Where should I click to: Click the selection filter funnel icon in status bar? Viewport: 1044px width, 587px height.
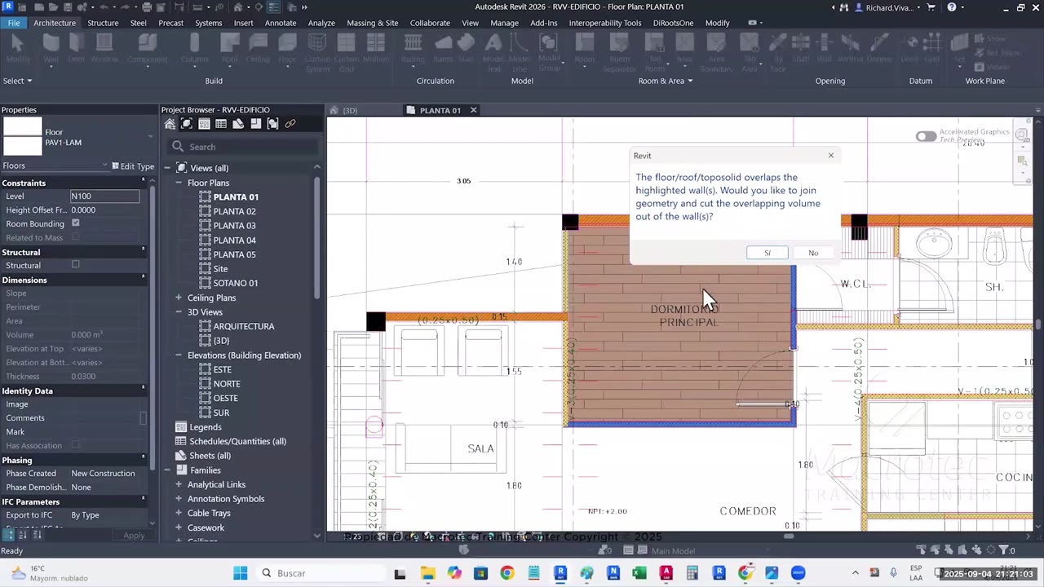pyautogui.click(x=1002, y=550)
